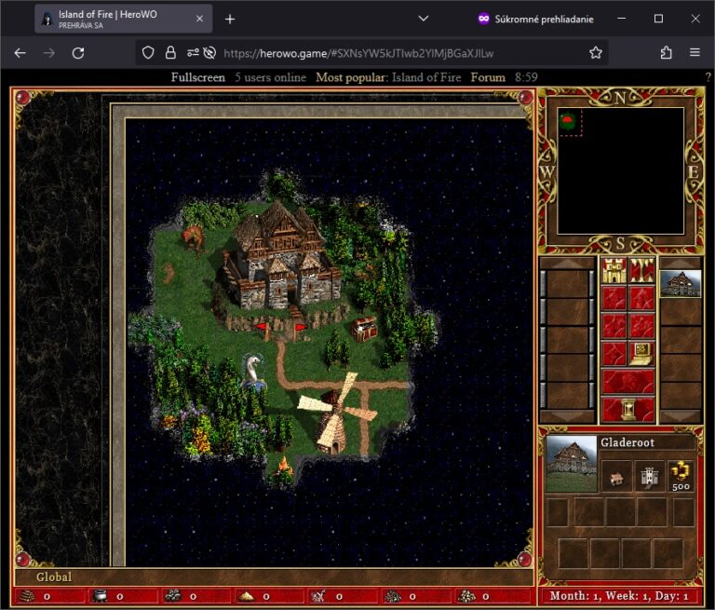The image size is (715, 610).
Task: Open the list all tabs chevron
Action: point(424,19)
